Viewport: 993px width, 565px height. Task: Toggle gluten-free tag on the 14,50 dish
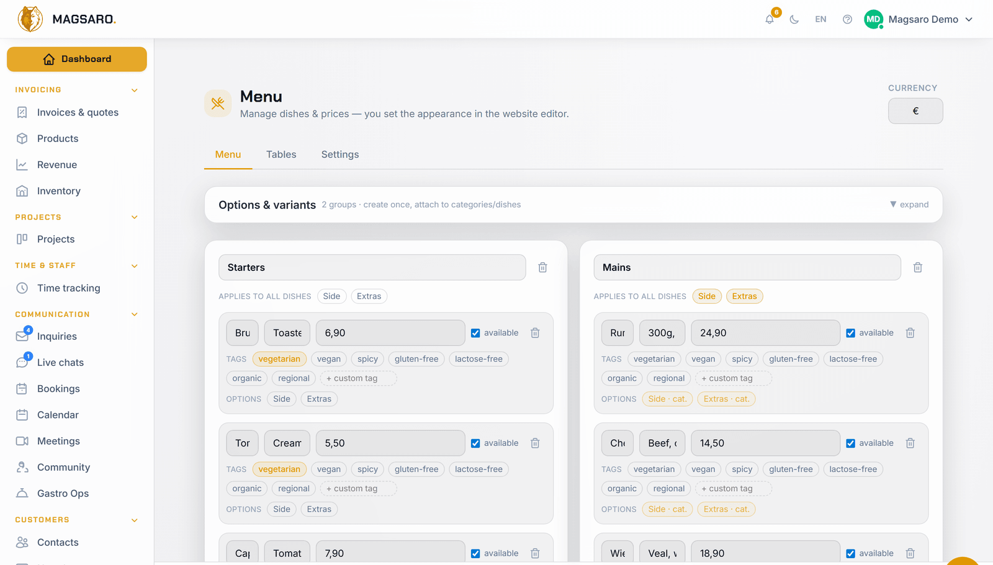791,469
